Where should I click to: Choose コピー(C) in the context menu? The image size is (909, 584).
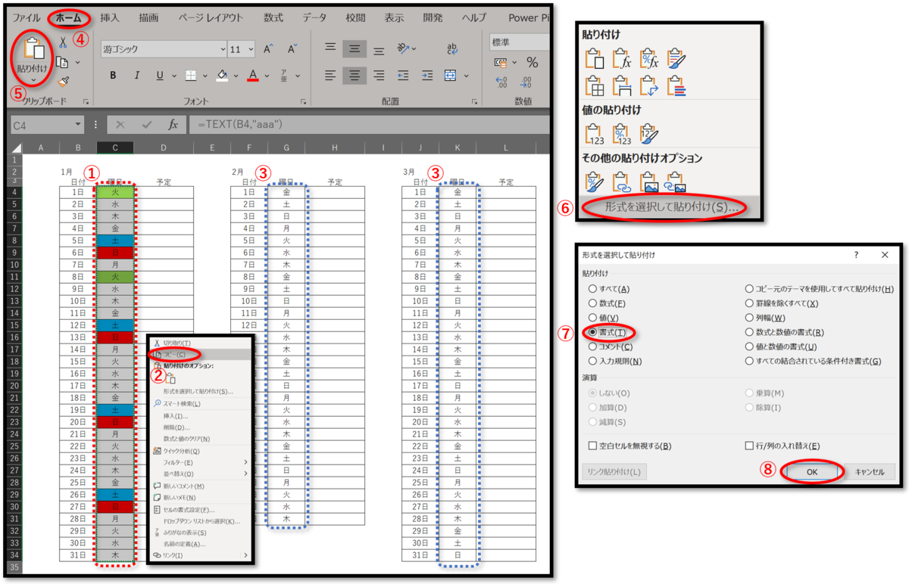201,354
